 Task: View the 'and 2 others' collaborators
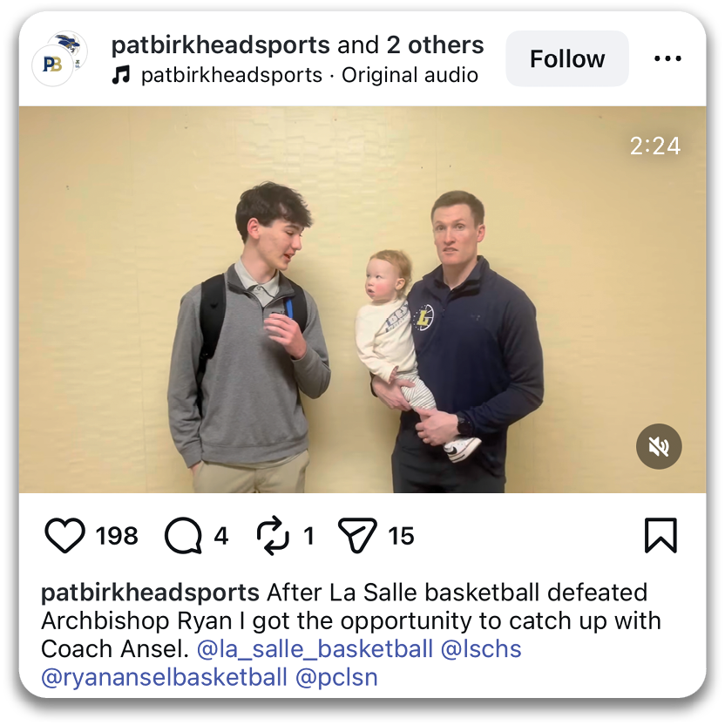(x=410, y=44)
